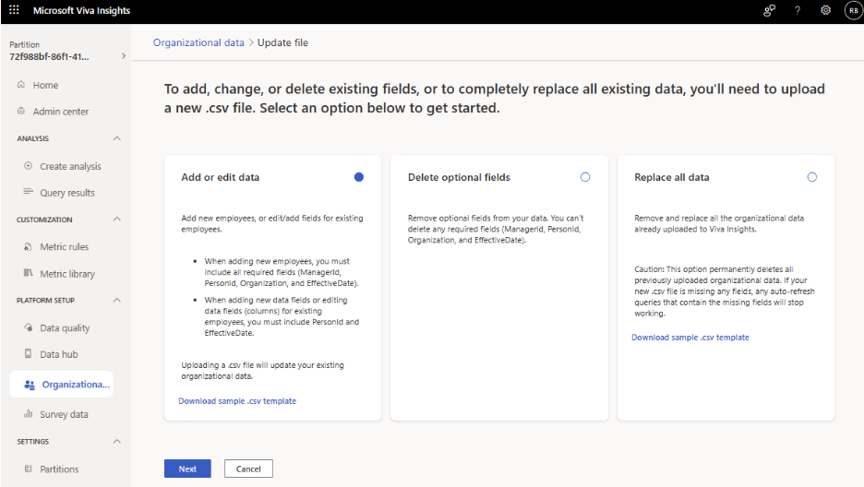Go to Survey data menu item
Screen dimensions: 864x487
(x=64, y=414)
